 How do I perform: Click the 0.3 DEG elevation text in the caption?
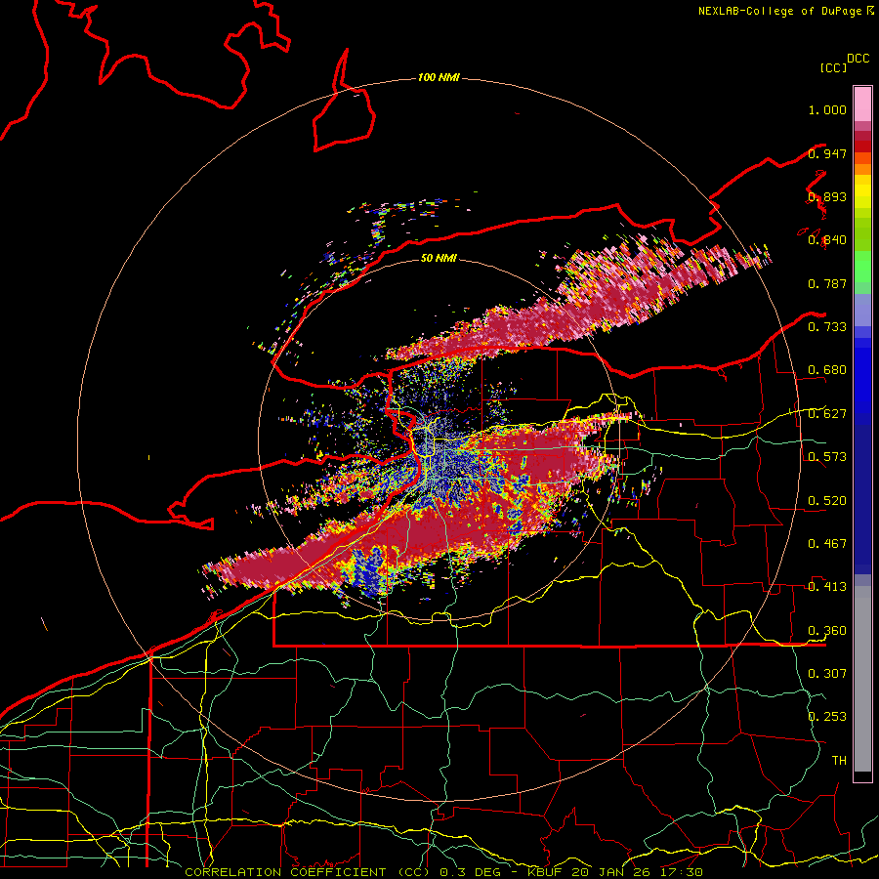point(469,872)
